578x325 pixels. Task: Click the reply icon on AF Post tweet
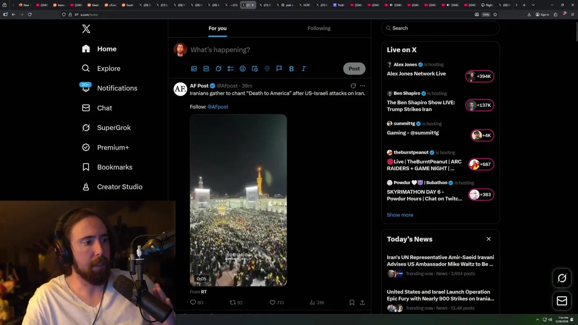[193, 302]
